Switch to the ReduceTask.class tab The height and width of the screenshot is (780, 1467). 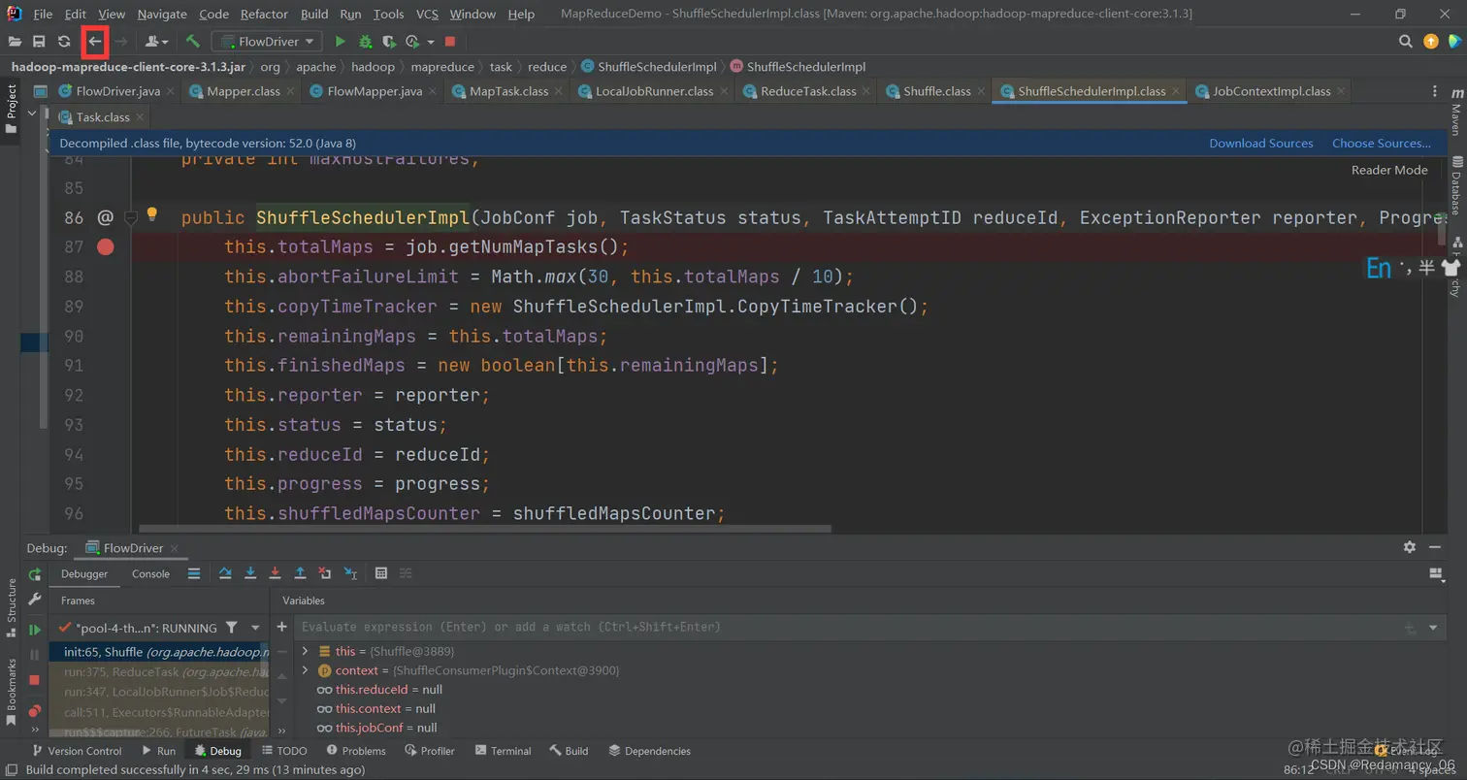point(808,91)
